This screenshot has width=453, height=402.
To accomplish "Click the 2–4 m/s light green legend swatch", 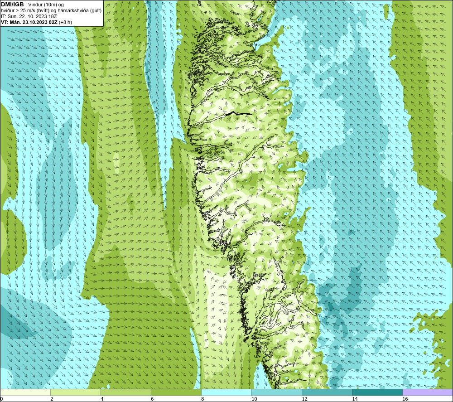I will [75, 392].
